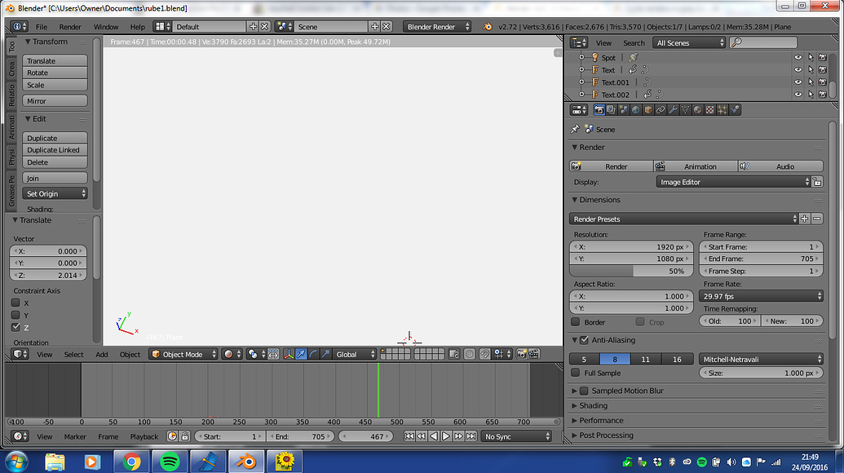Screen dimensions: 844x473
Task: Click the Duplicate Linked button
Action: 55,150
